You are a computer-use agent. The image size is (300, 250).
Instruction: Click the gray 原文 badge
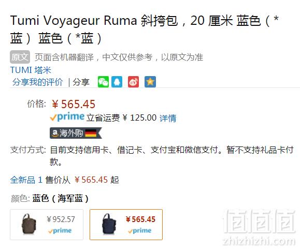pos(20,57)
